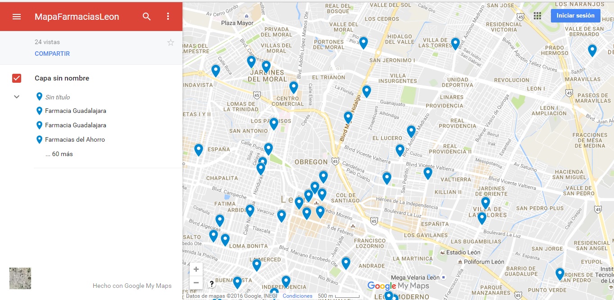
Task: Select the pin near Jardines de Tecnológico
Action: (560, 274)
